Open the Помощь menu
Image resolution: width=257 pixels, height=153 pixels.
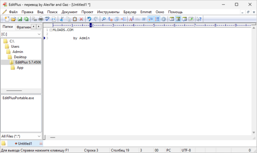tap(175, 12)
